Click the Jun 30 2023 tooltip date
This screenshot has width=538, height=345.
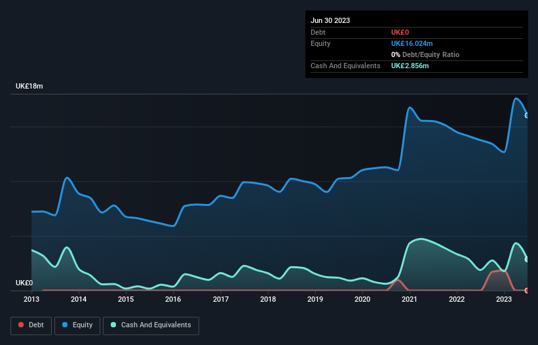[330, 20]
